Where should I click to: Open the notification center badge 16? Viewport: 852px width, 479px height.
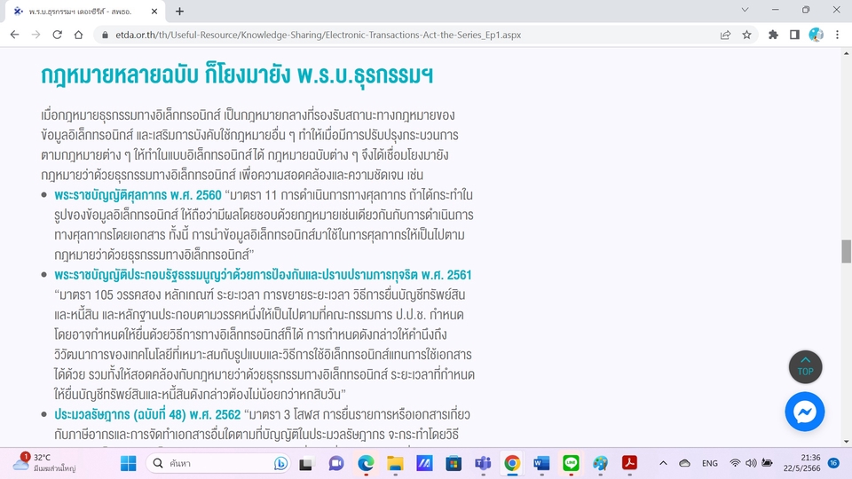tap(833, 463)
